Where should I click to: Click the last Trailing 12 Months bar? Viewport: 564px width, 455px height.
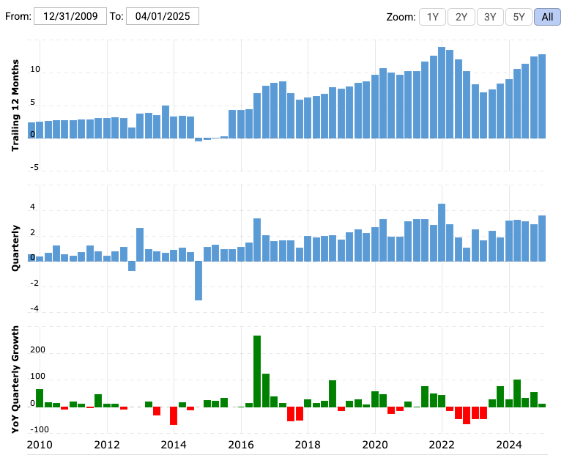pos(542,96)
